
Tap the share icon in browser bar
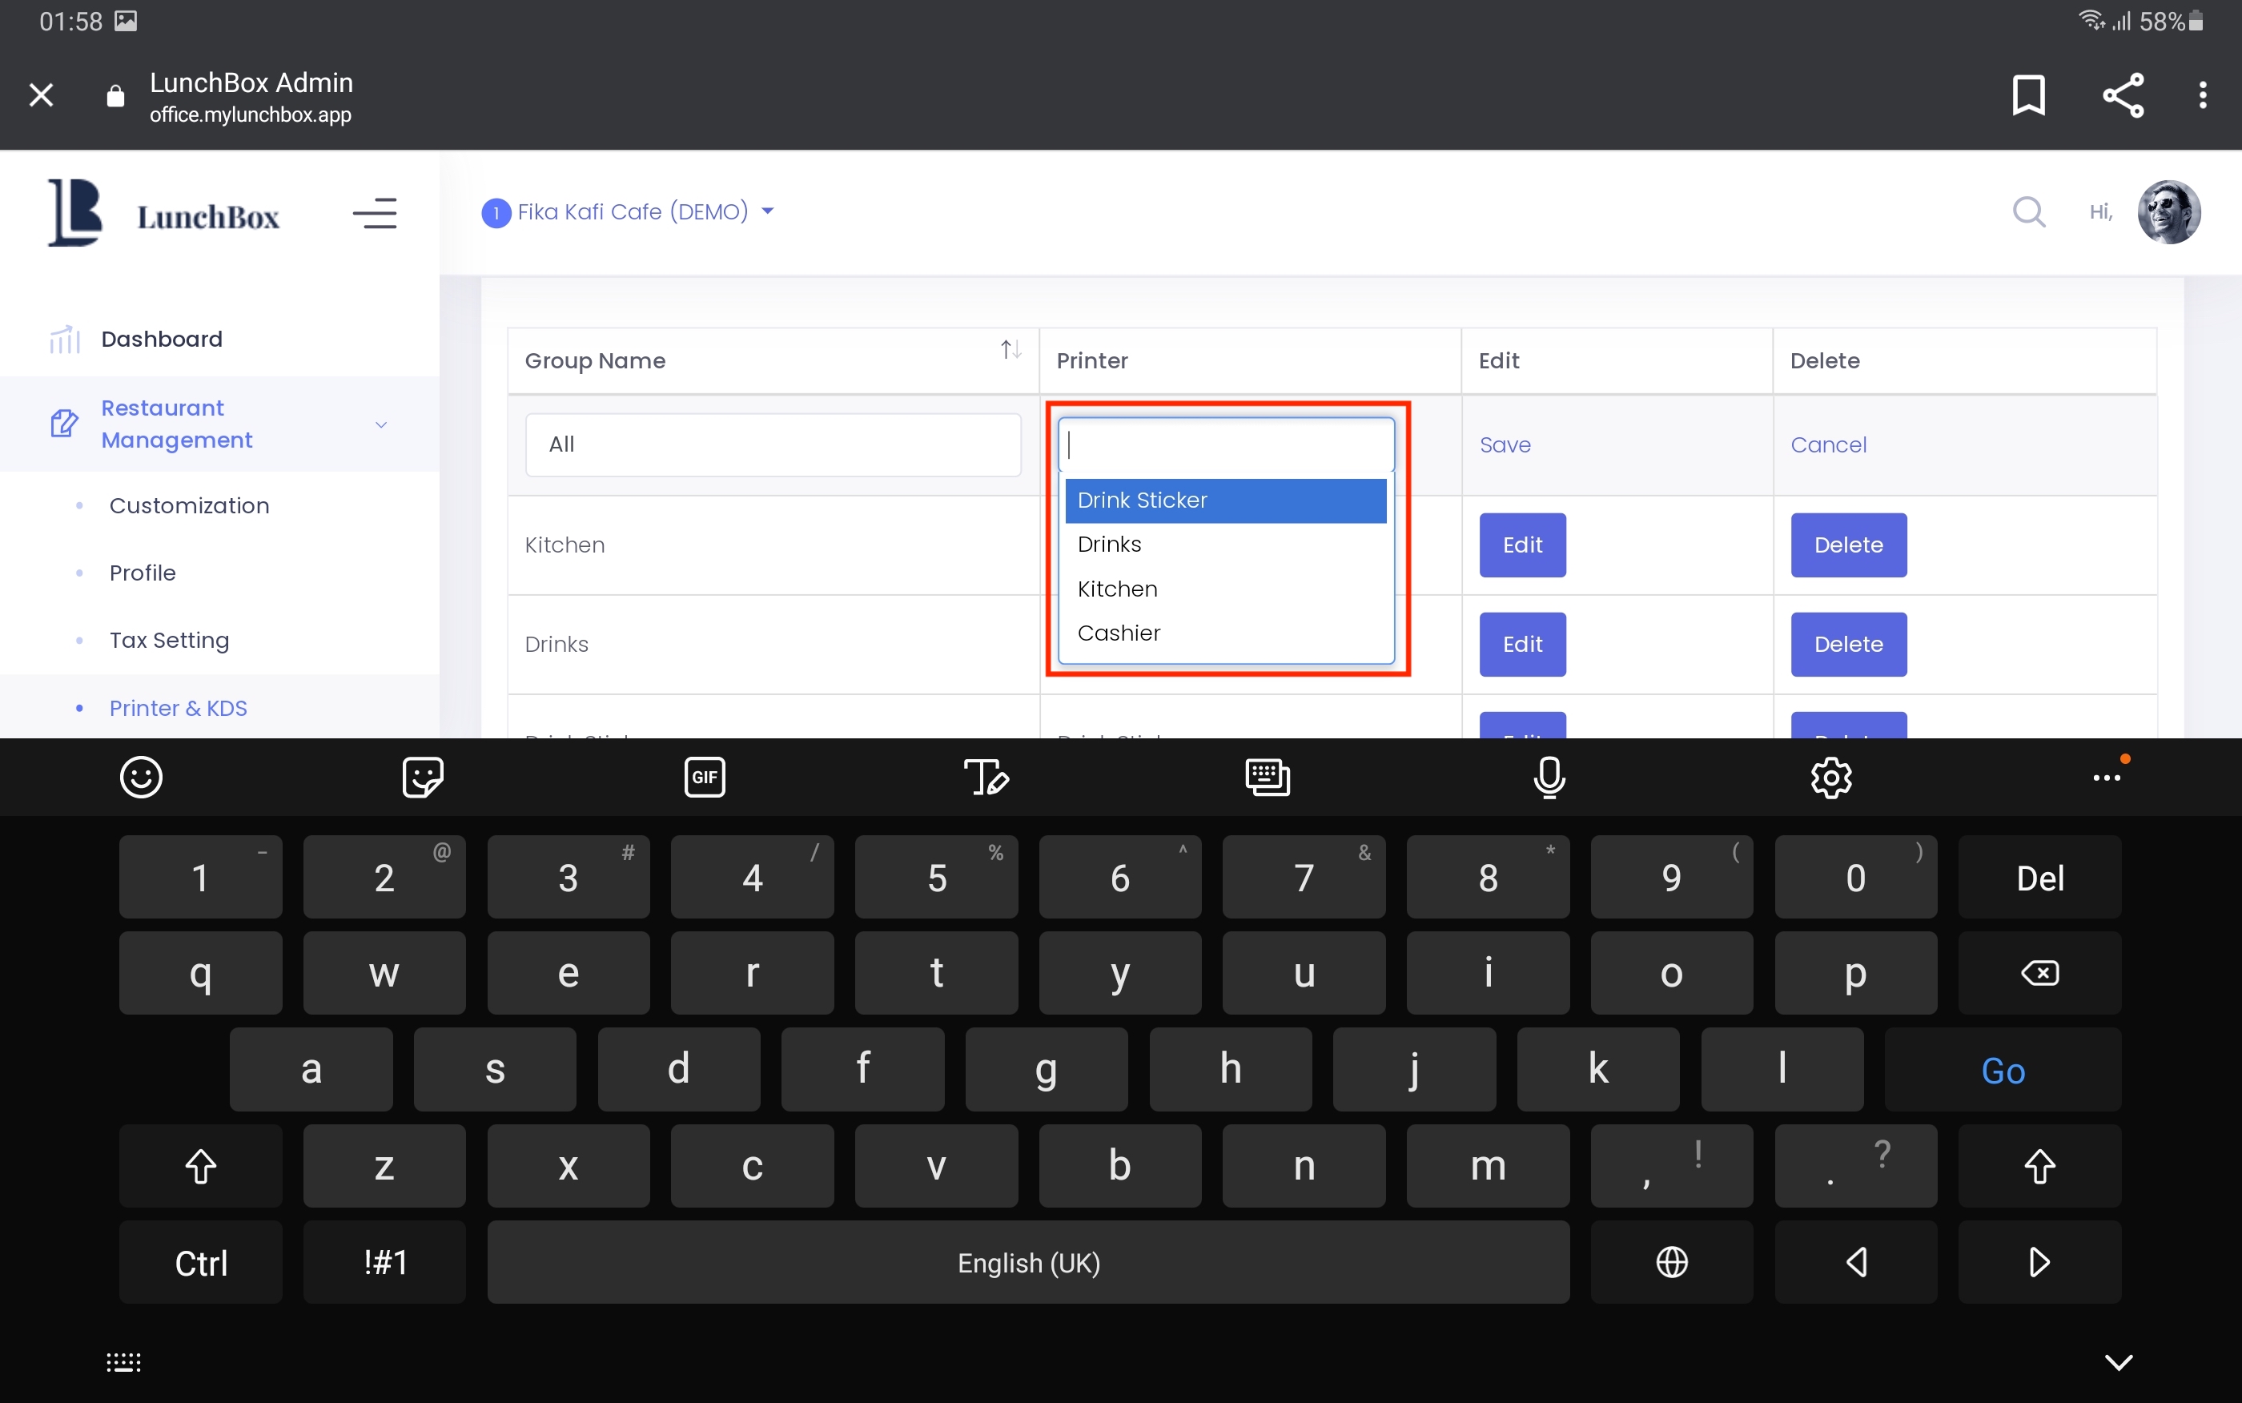[2123, 94]
